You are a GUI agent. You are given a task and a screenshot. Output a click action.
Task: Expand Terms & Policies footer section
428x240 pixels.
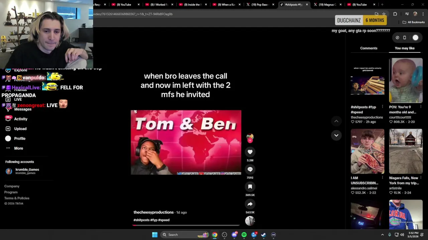(x=17, y=198)
